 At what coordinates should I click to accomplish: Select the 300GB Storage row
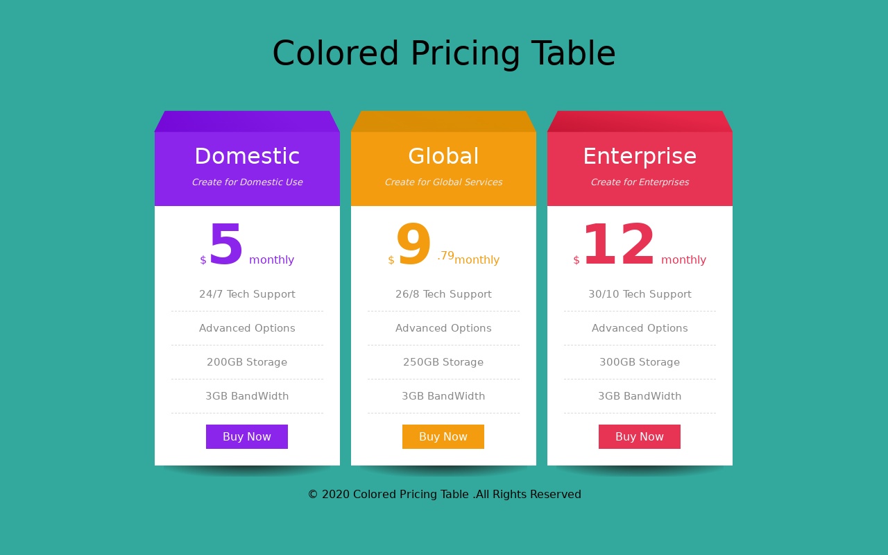coord(640,362)
